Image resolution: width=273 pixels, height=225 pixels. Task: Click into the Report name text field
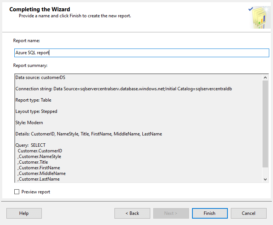coord(141,53)
